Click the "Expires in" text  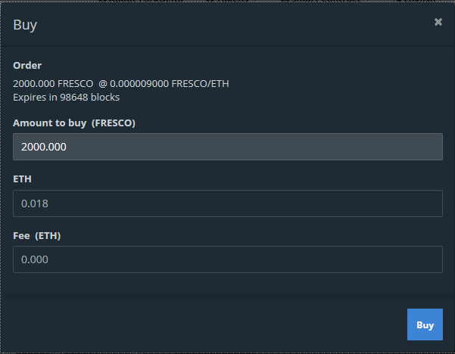pos(34,97)
